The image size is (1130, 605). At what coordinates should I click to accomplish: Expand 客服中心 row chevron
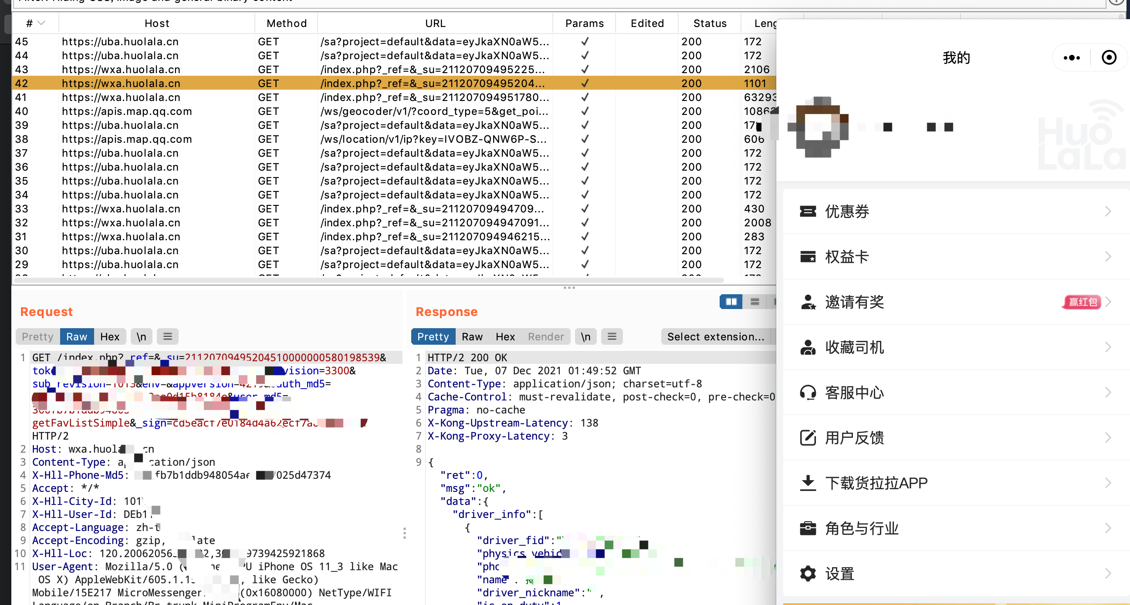1108,392
